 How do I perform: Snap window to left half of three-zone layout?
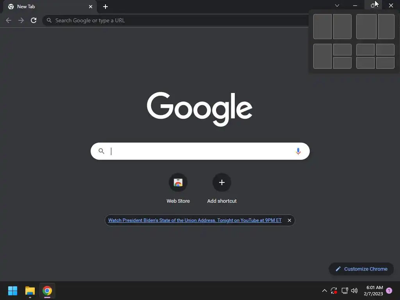[322, 56]
